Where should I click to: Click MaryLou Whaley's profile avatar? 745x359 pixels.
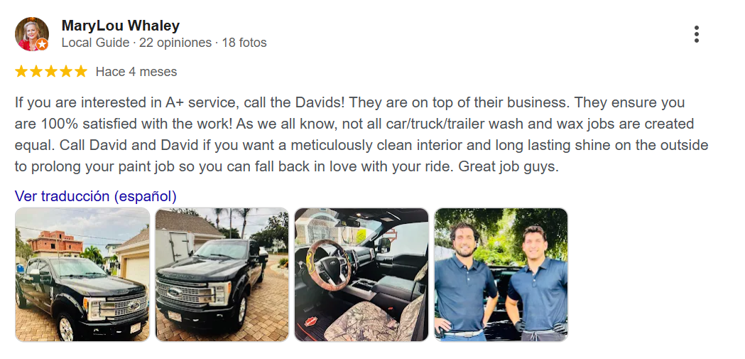click(32, 34)
